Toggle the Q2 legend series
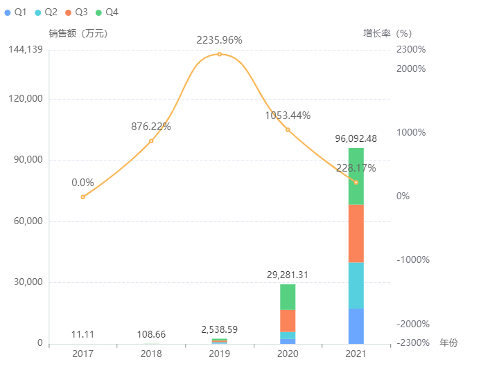 point(50,12)
